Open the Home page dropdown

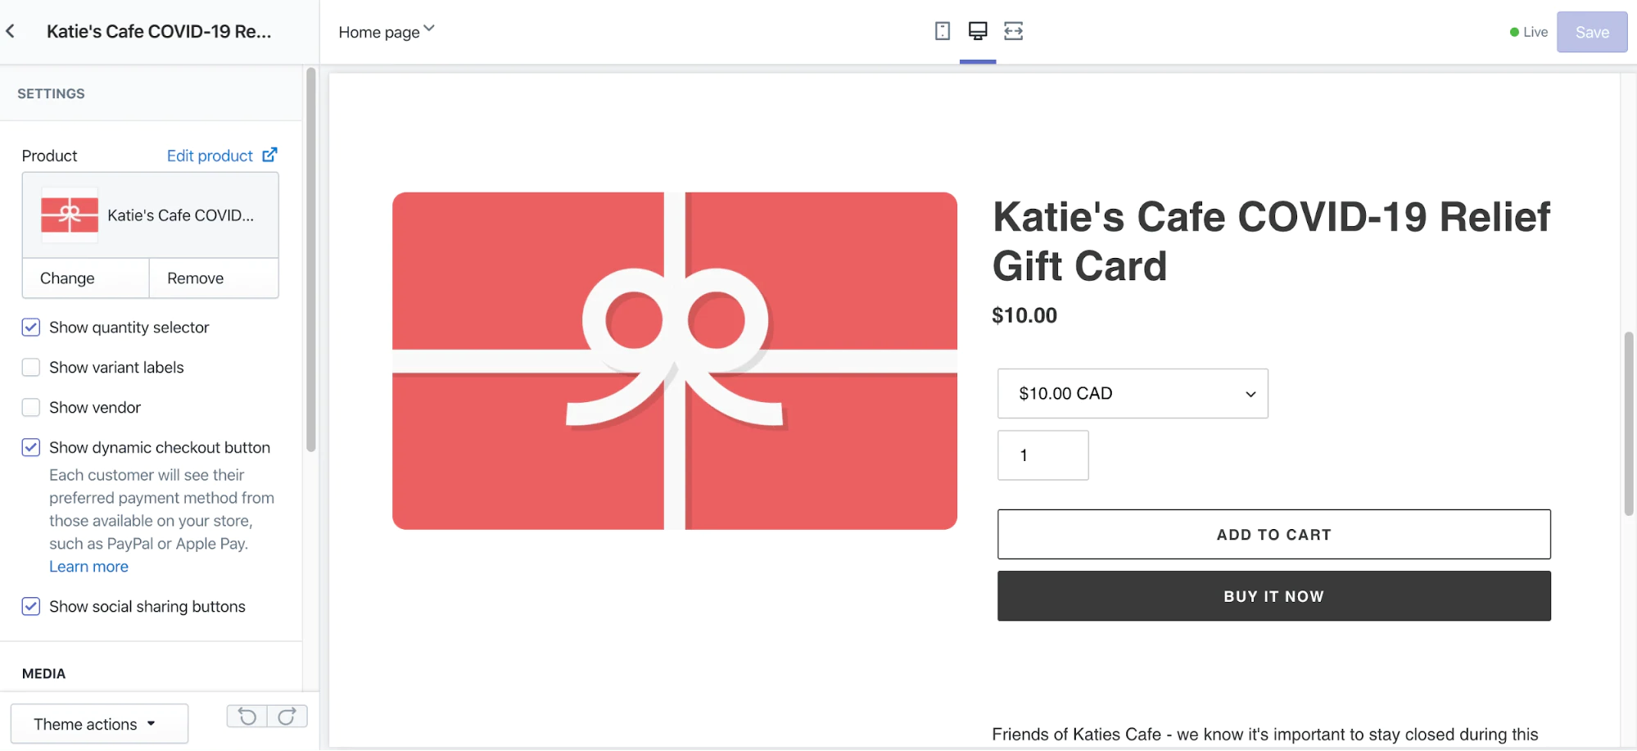387,32
